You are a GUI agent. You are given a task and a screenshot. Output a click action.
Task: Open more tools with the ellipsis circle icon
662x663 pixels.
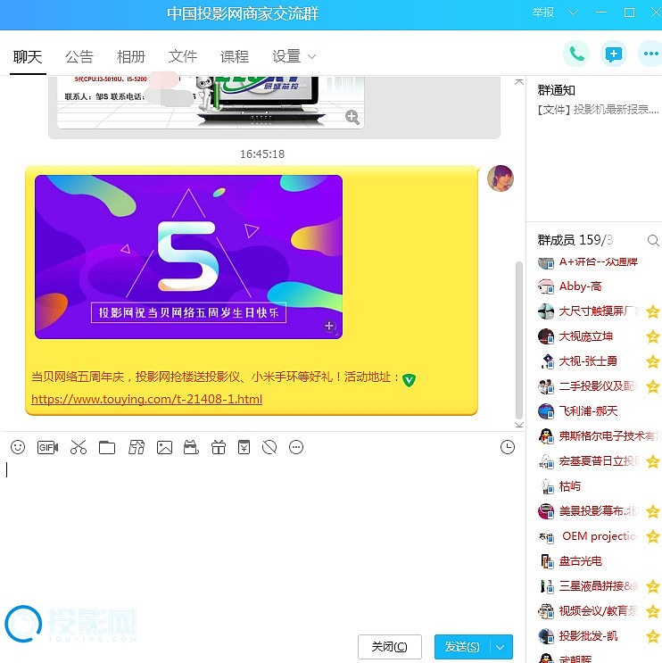click(296, 447)
